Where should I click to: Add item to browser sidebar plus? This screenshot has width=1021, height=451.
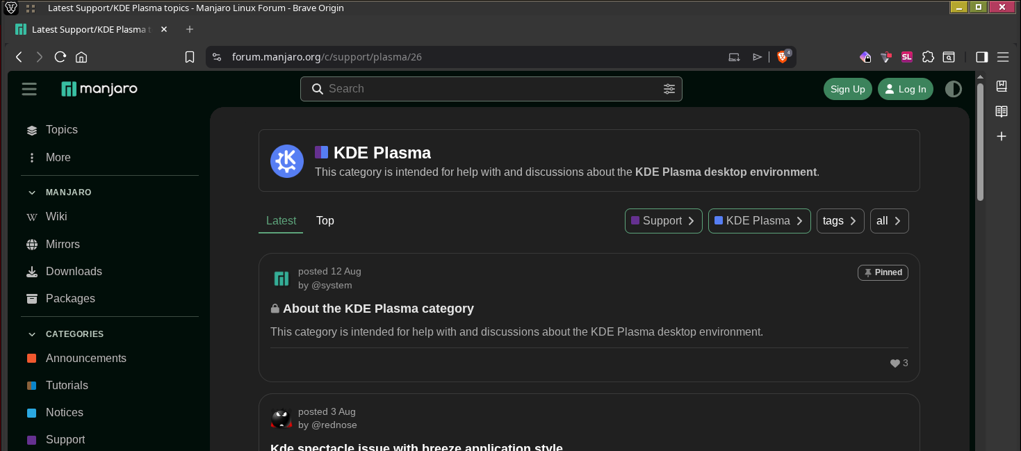pyautogui.click(x=1002, y=136)
